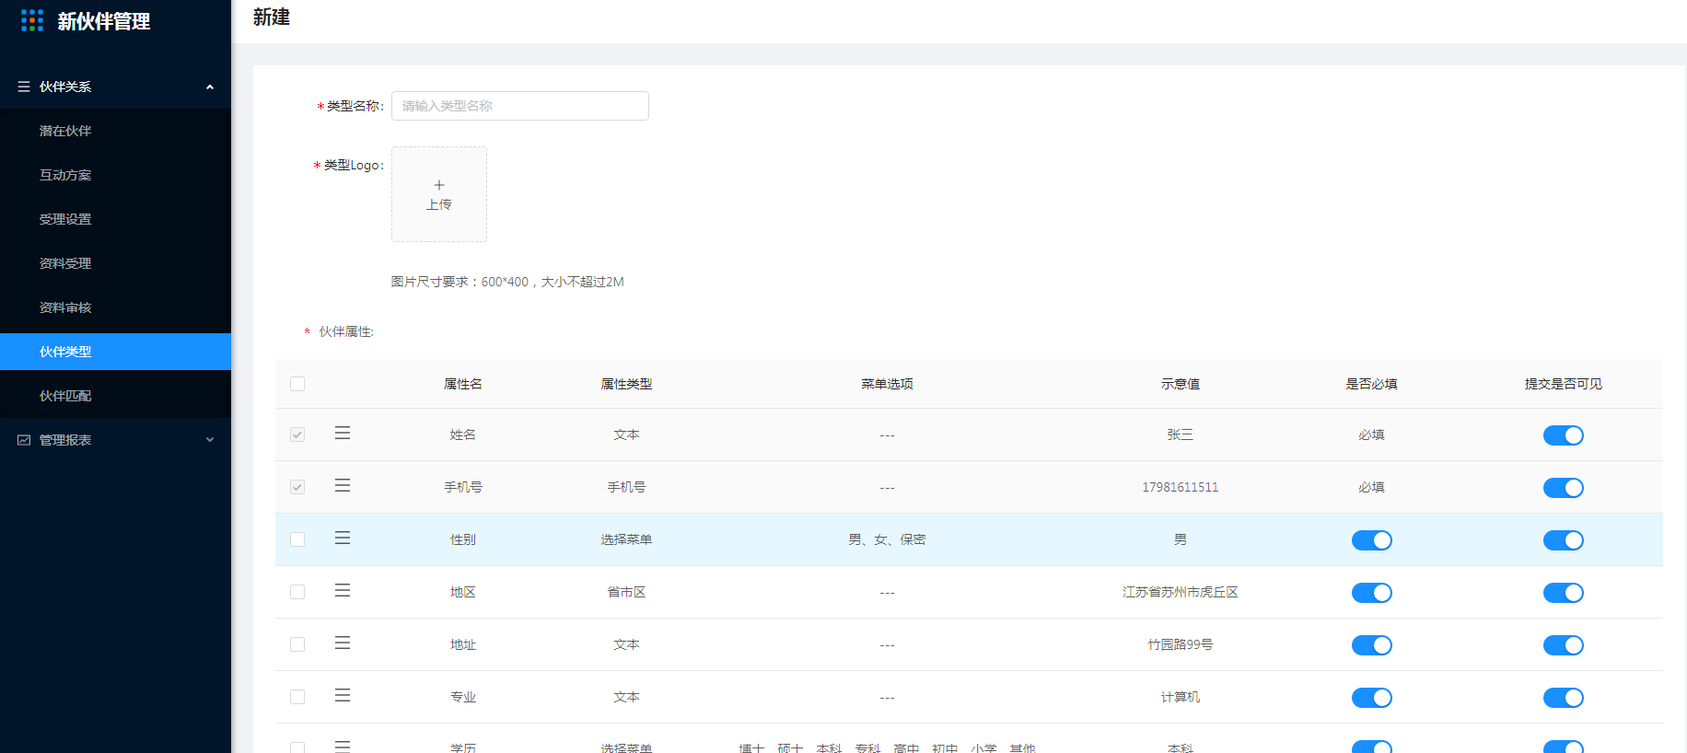Click drag handle icon of 性别 row

coord(343,538)
